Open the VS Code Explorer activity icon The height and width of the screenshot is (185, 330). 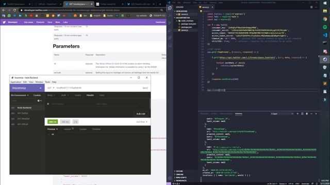tap(170, 8)
